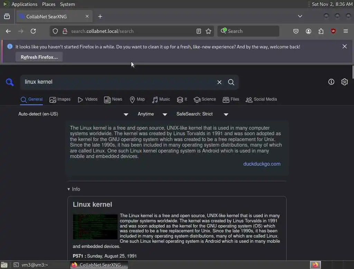Open the tracking protection shield icon
The width and height of the screenshot is (354, 269).
click(55, 31)
